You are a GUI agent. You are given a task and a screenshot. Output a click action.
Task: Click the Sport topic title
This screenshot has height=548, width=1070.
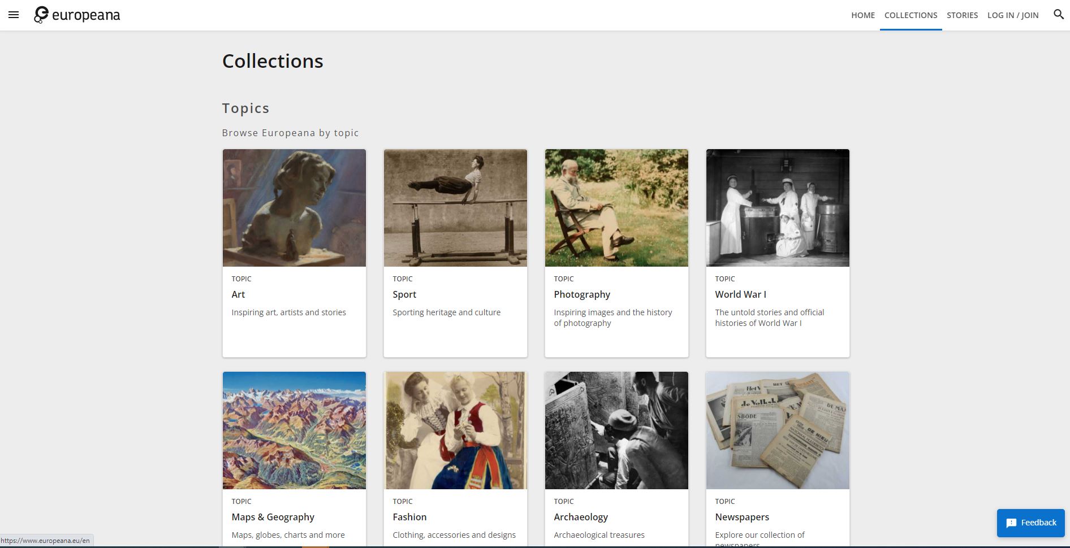[404, 294]
